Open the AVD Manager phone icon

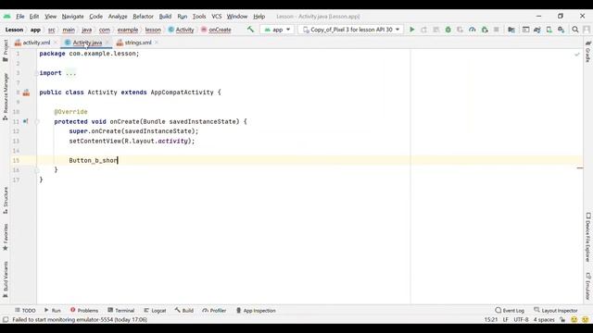(549, 30)
